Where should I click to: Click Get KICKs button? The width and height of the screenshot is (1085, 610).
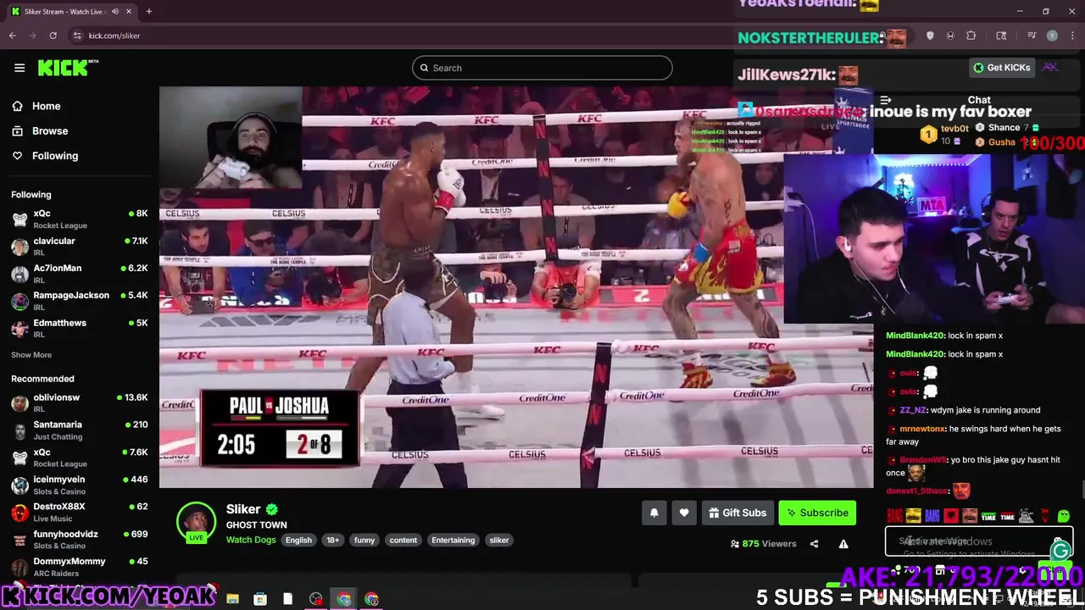1002,68
